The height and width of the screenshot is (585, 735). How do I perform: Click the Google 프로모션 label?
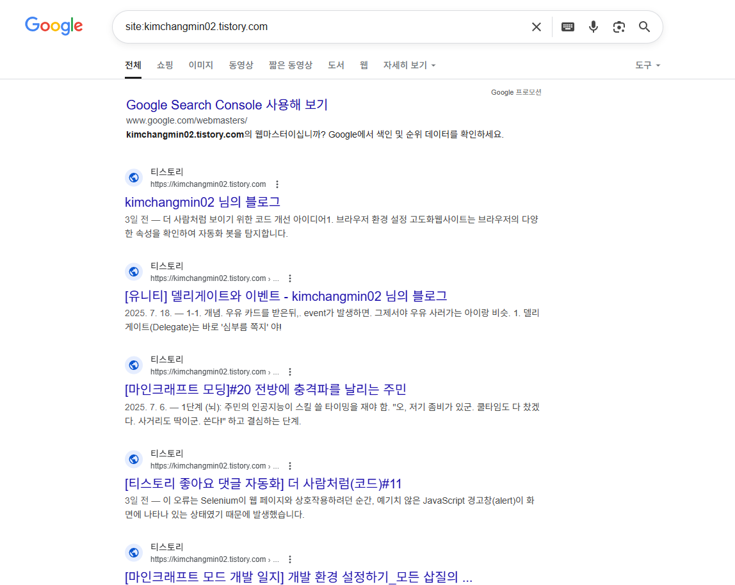pyautogui.click(x=516, y=92)
